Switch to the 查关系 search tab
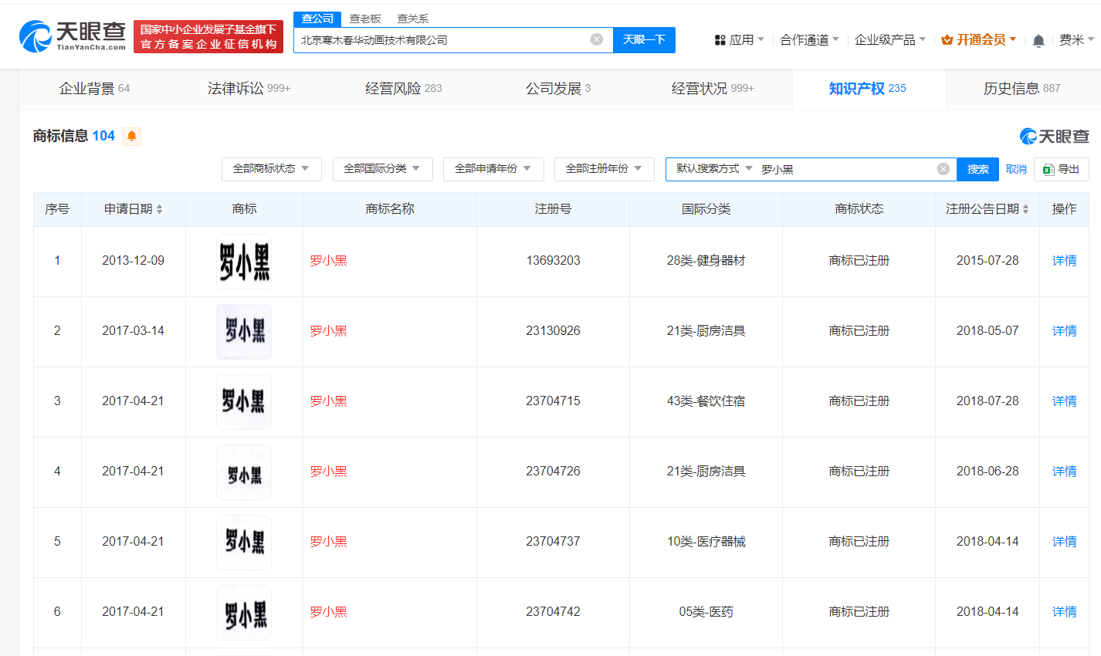Screen dimensions: 1101x656 pos(413,19)
